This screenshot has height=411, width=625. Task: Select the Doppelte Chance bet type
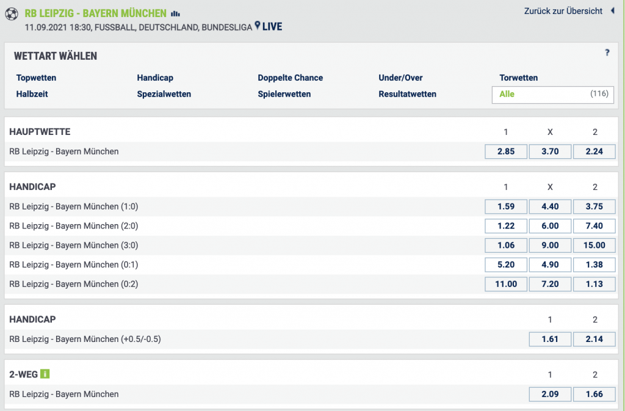(x=290, y=78)
